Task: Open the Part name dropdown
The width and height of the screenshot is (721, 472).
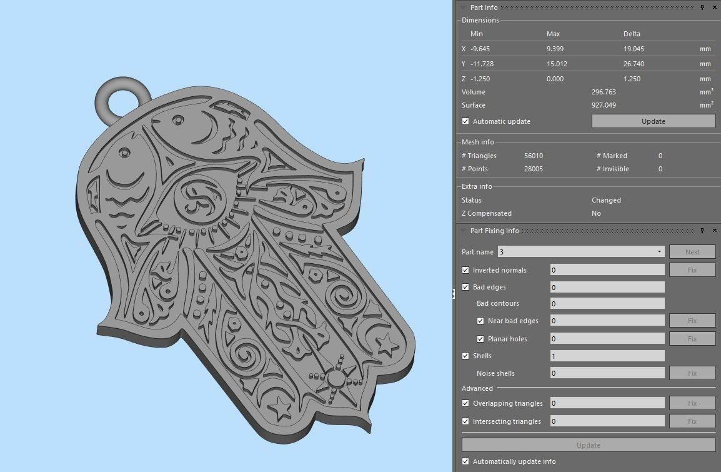Action: (659, 251)
